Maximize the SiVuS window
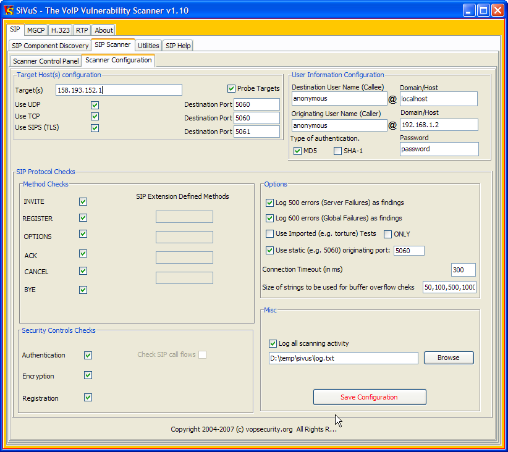This screenshot has height=452, width=508. (483, 10)
